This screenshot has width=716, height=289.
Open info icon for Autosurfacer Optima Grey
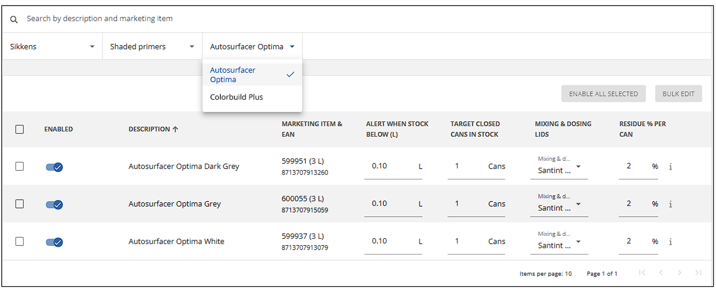pos(670,204)
